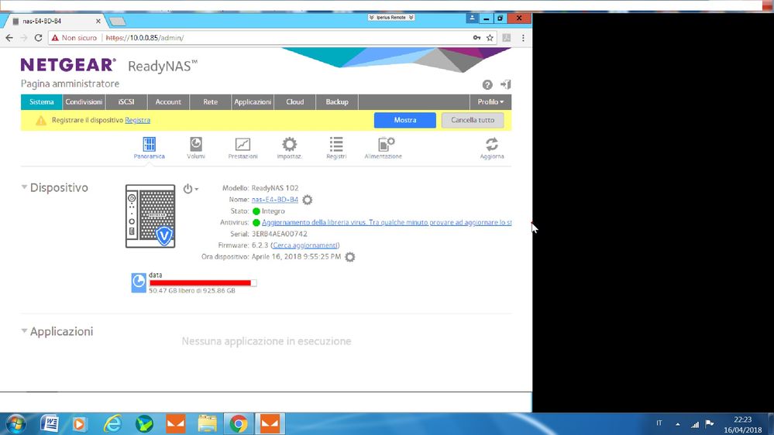Click the red data volume usage bar
Screen dimensions: 774x435
(x=202, y=283)
